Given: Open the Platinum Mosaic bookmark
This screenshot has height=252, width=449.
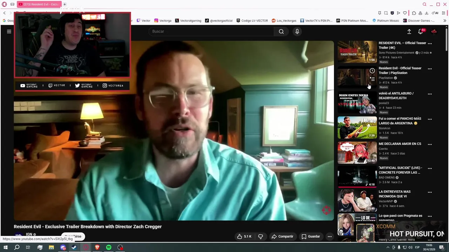Looking at the screenshot, I should tap(386, 21).
